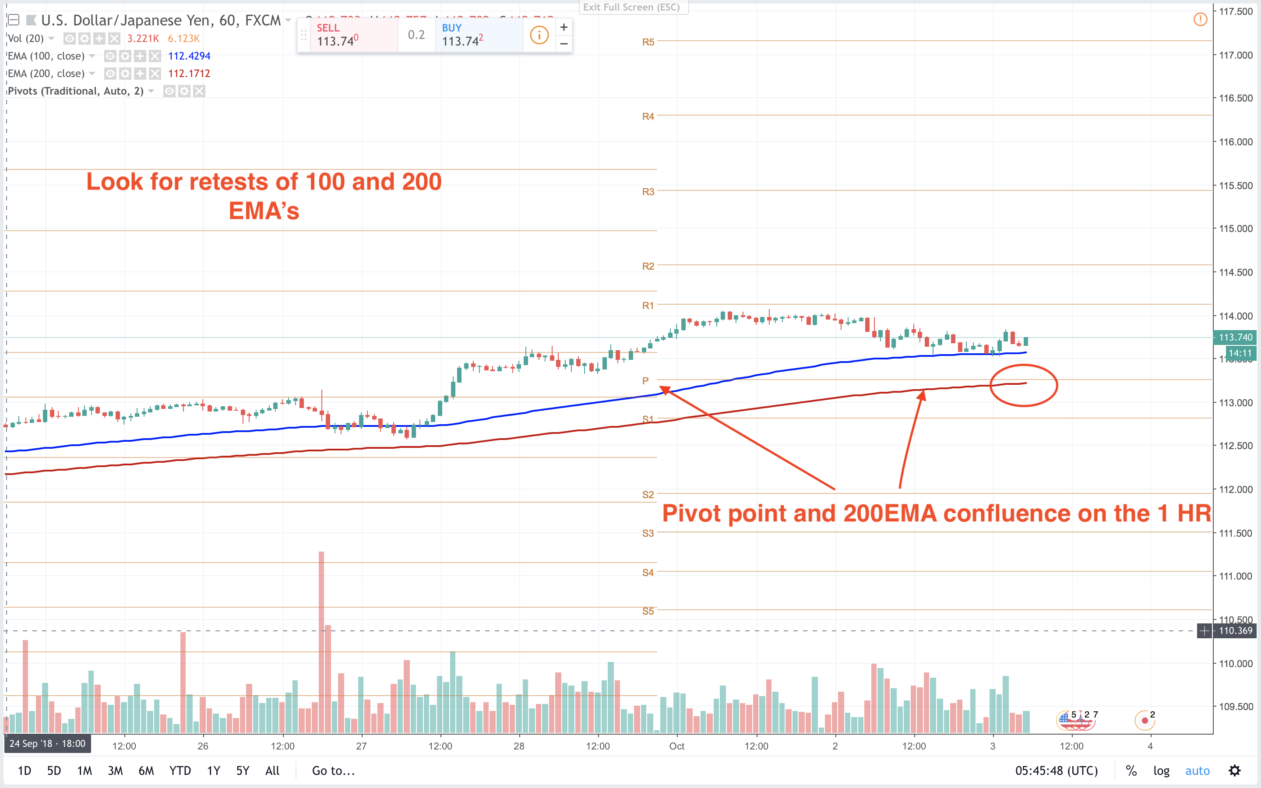Click the Go to... button

(334, 770)
